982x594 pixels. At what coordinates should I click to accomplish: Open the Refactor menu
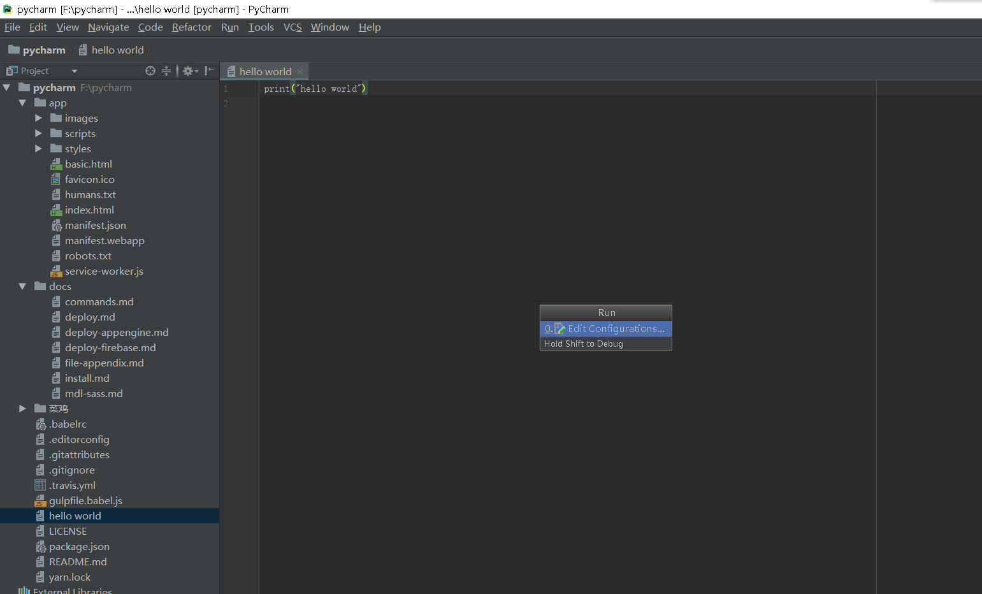click(191, 27)
